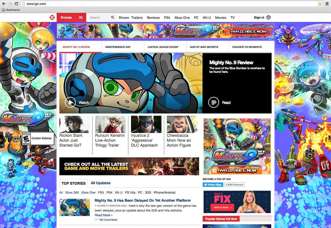
Task: Open the Movies nav item
Action: (220, 17)
